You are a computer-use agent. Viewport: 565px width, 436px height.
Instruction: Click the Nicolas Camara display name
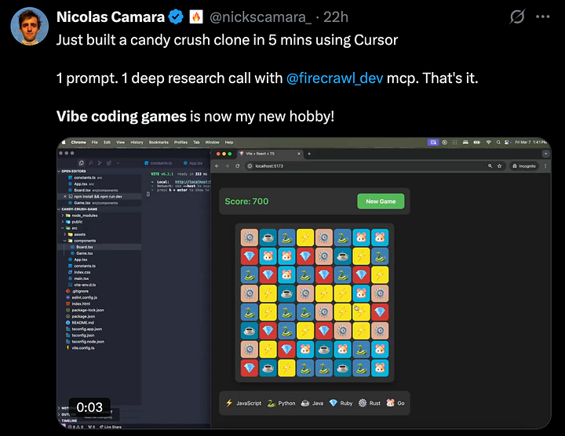111,17
